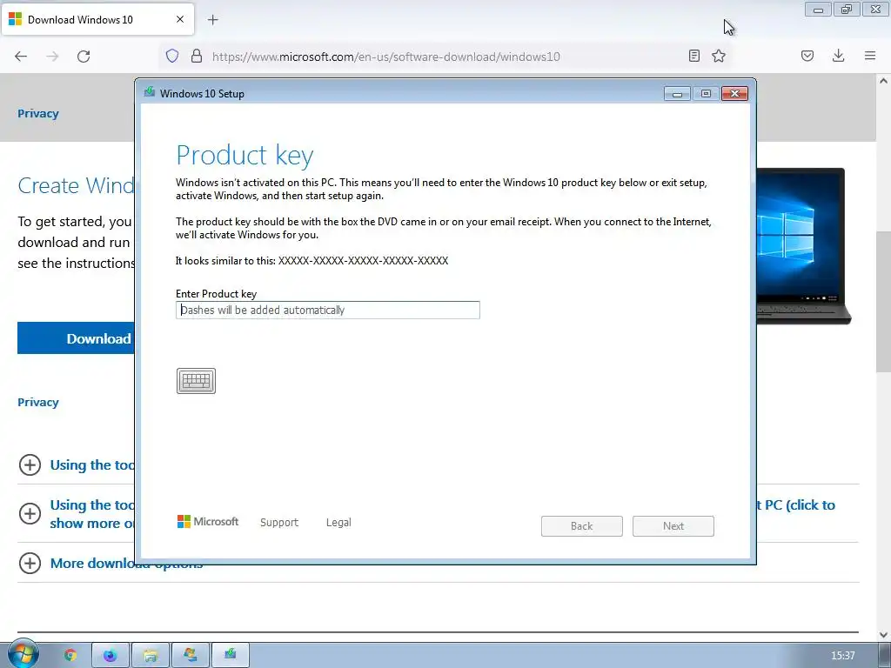Reload the current browser page
This screenshot has width=891, height=668.
pos(84,57)
